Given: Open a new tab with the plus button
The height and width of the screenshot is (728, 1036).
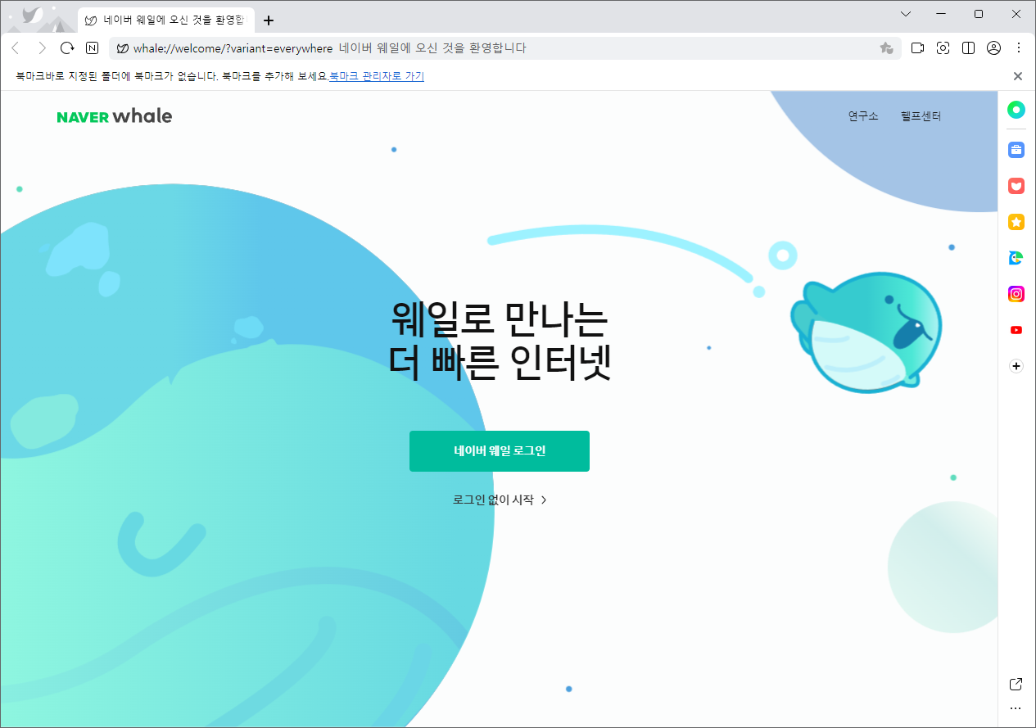Looking at the screenshot, I should [x=269, y=20].
